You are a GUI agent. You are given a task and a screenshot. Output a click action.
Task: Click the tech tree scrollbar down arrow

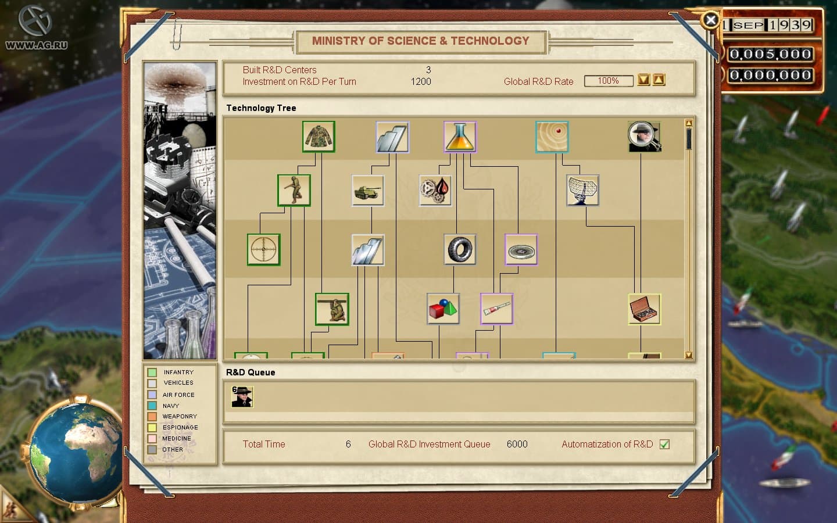688,353
